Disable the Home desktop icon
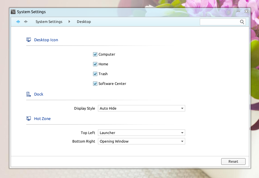This screenshot has width=259, height=178. [95, 64]
